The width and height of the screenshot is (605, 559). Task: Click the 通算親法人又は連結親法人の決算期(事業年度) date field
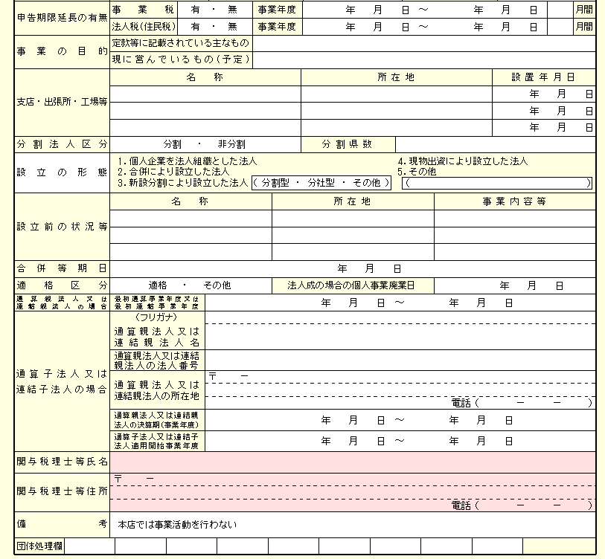click(x=400, y=420)
